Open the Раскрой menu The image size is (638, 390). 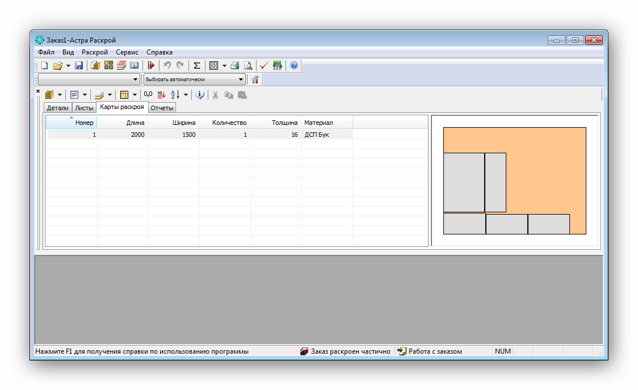pyautogui.click(x=94, y=52)
